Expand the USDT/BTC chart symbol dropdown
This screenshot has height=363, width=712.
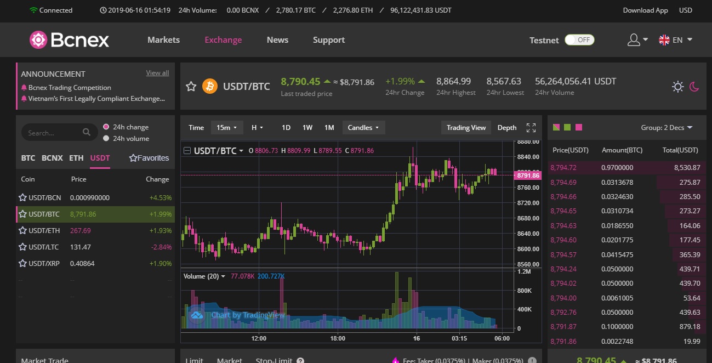tap(241, 151)
